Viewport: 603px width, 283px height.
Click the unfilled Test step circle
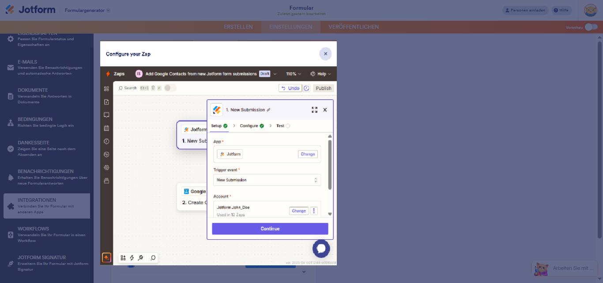288,126
